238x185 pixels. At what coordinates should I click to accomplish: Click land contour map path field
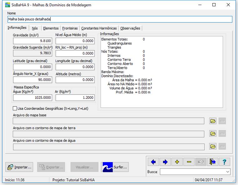click(x=108, y=134)
